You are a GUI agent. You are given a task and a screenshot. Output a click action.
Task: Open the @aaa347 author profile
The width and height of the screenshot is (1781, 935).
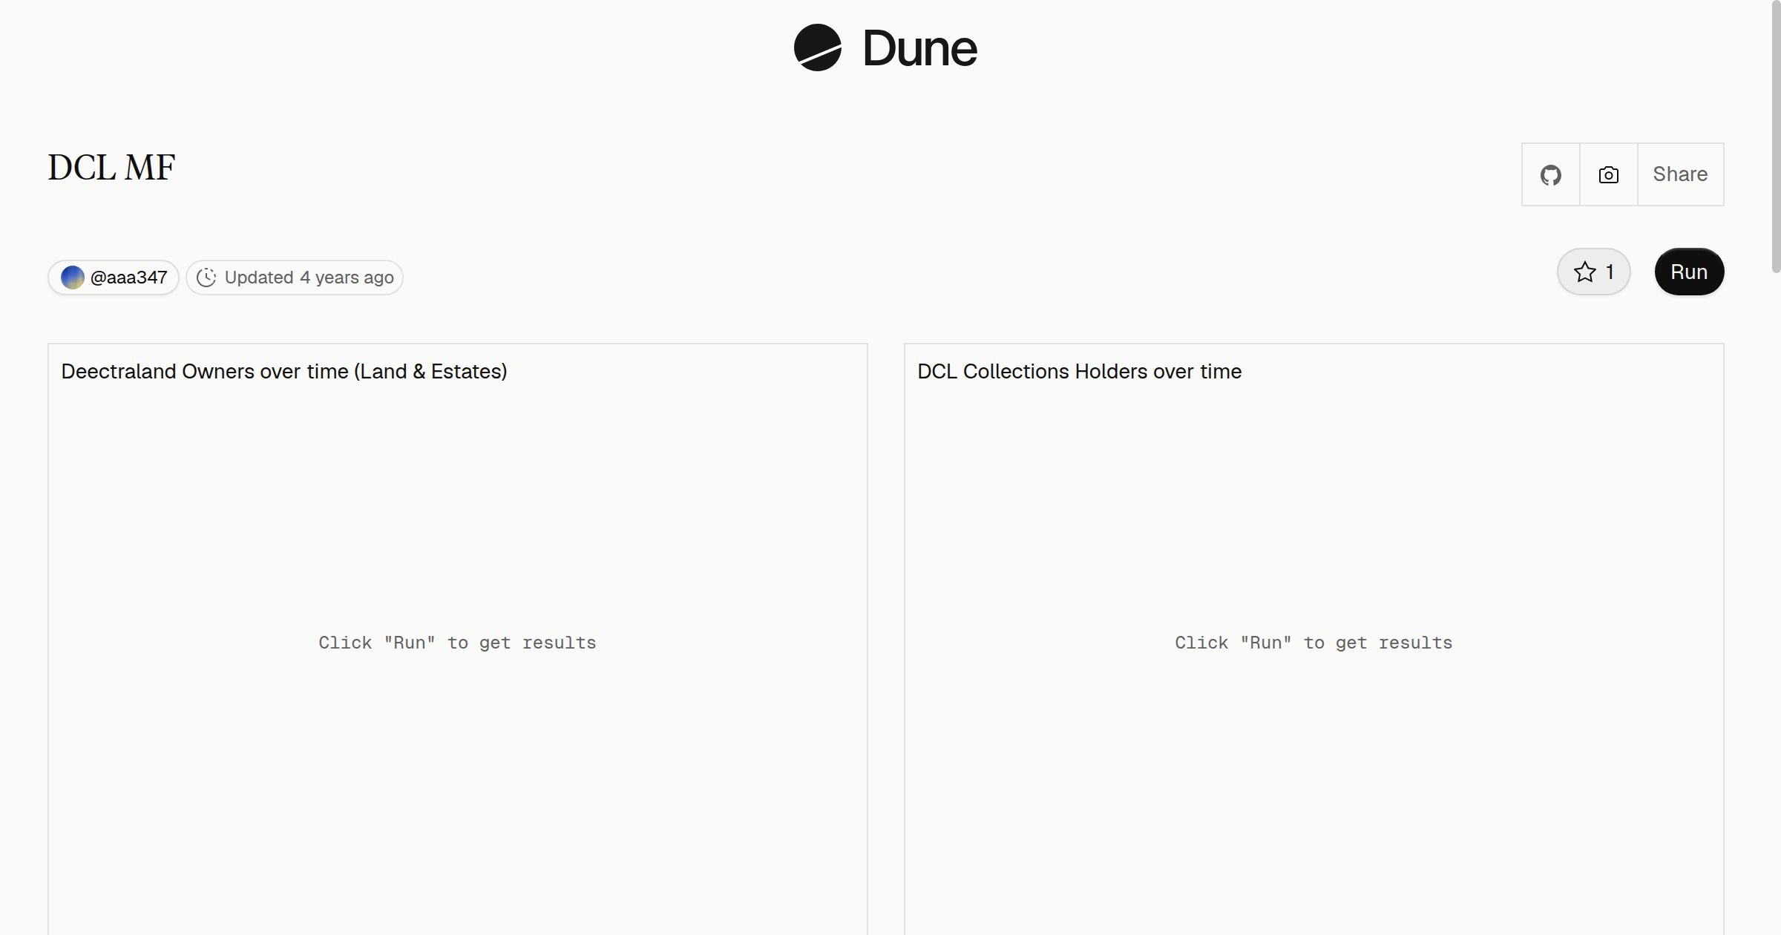coord(114,278)
